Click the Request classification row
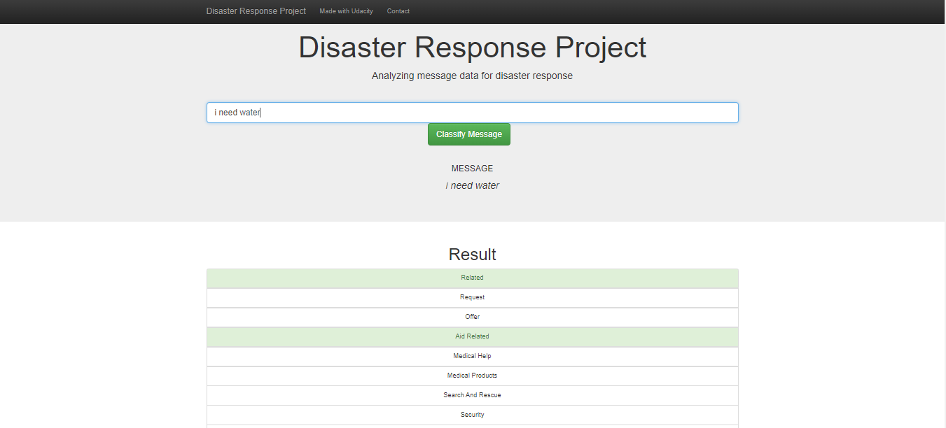This screenshot has height=428, width=946. pyautogui.click(x=472, y=297)
